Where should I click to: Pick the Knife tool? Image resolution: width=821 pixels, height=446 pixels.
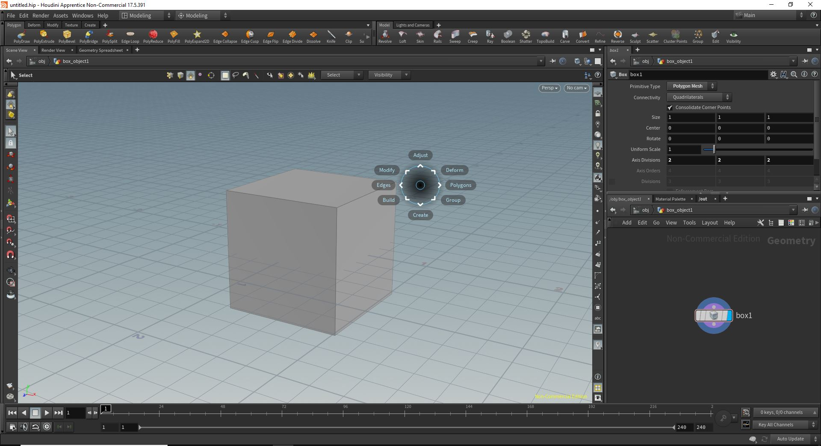pos(331,37)
